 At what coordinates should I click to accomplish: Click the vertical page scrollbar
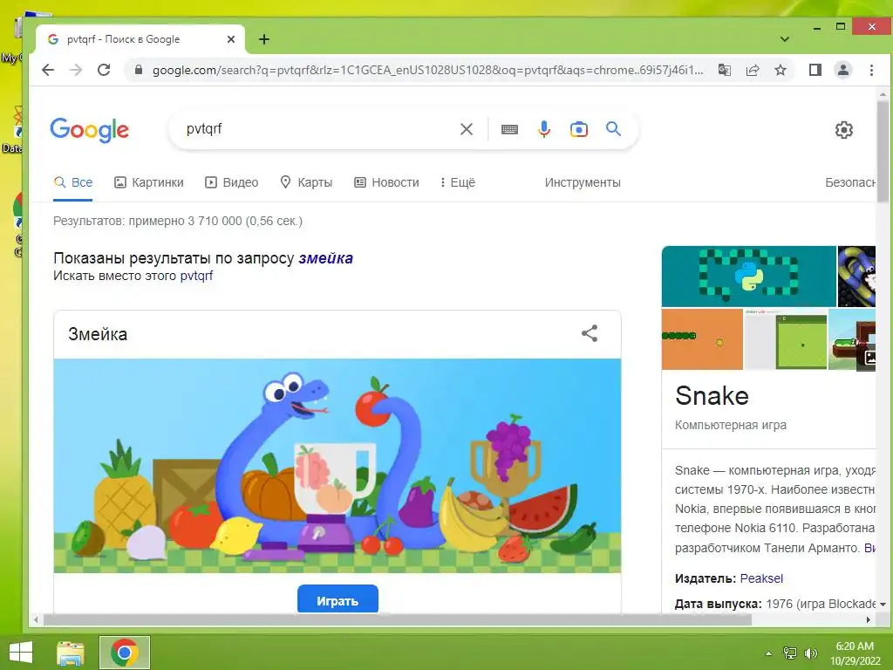pos(883,152)
